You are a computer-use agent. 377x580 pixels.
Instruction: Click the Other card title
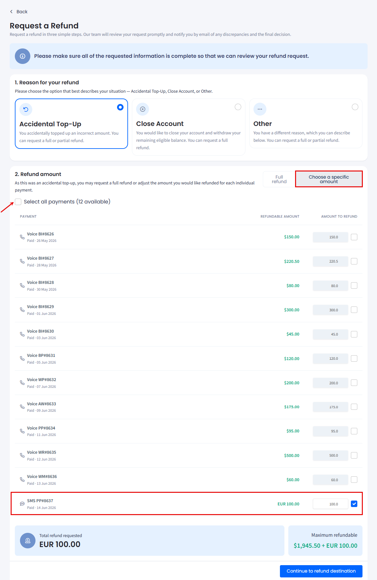pyautogui.click(x=263, y=124)
